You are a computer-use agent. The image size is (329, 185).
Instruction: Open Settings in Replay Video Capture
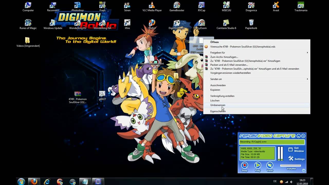coord(296,159)
